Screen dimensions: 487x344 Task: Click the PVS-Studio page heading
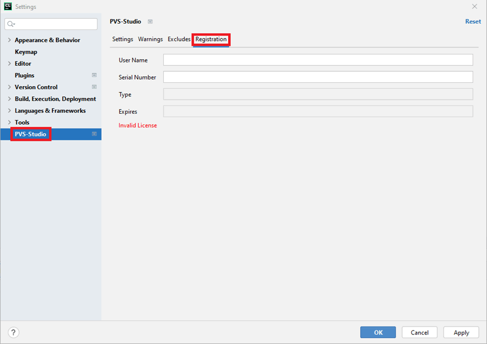[x=125, y=22]
